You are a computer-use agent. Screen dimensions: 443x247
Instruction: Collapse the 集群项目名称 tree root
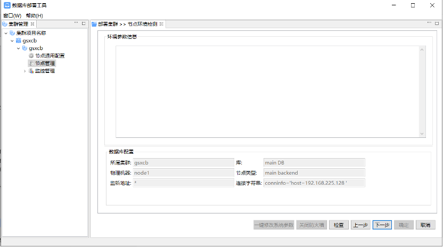pos(6,33)
